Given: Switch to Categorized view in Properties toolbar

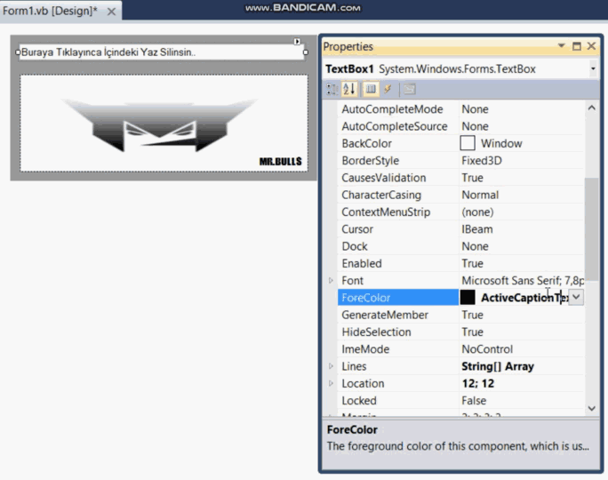Looking at the screenshot, I should pyautogui.click(x=332, y=89).
